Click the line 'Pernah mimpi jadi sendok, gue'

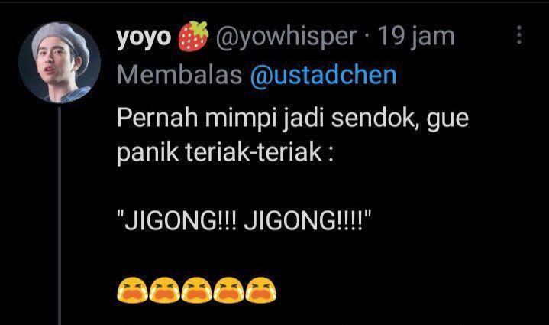tap(292, 119)
